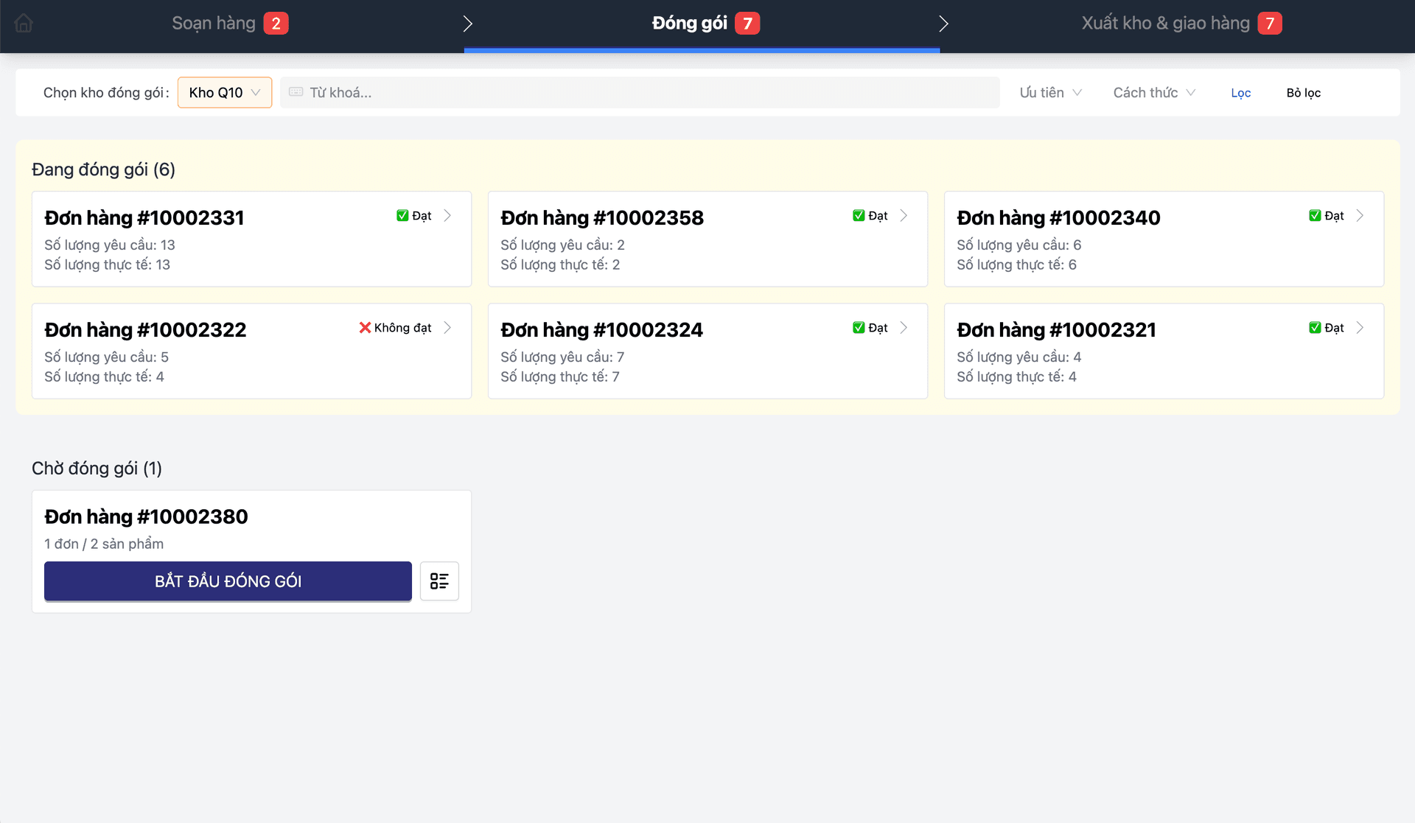Click red X status on order #10002322
Image resolution: width=1415 pixels, height=823 pixels.
pyautogui.click(x=365, y=328)
